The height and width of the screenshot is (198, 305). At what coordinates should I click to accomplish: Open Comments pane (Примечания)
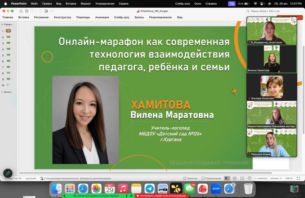pyautogui.click(x=211, y=178)
